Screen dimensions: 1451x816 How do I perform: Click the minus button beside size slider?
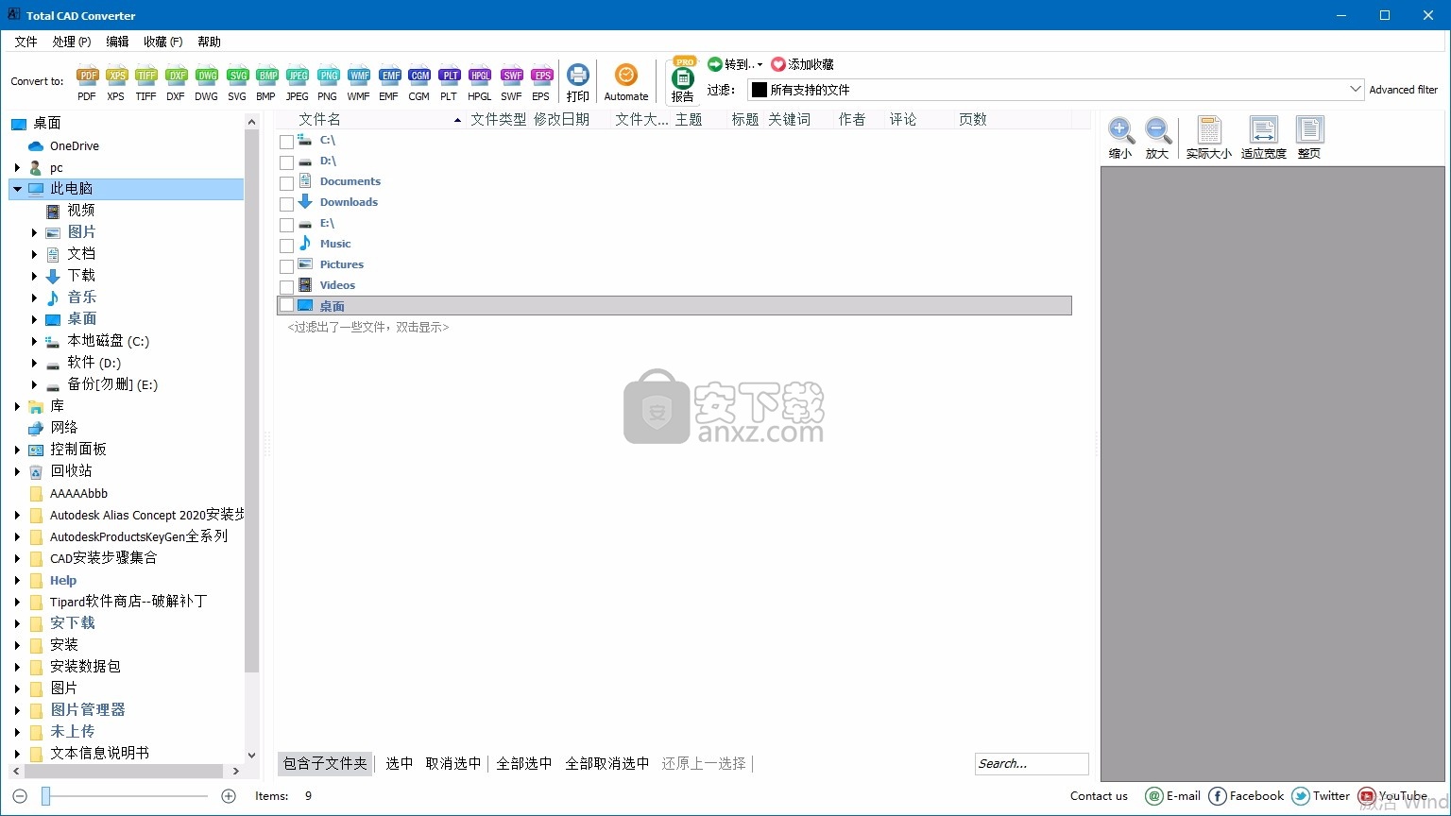pyautogui.click(x=20, y=796)
